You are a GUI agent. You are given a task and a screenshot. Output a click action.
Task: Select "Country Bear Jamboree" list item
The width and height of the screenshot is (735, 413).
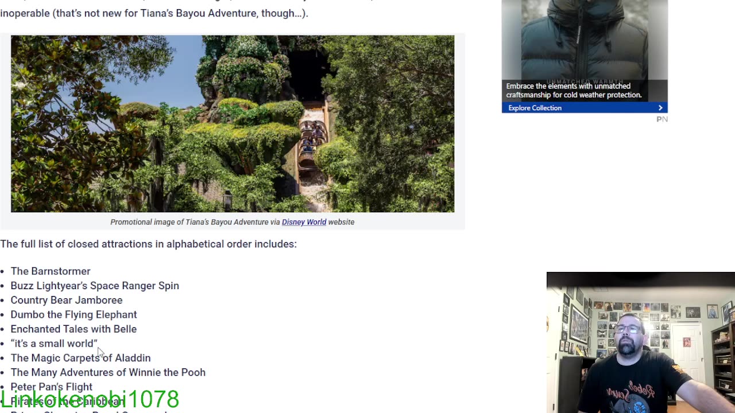[67, 300]
